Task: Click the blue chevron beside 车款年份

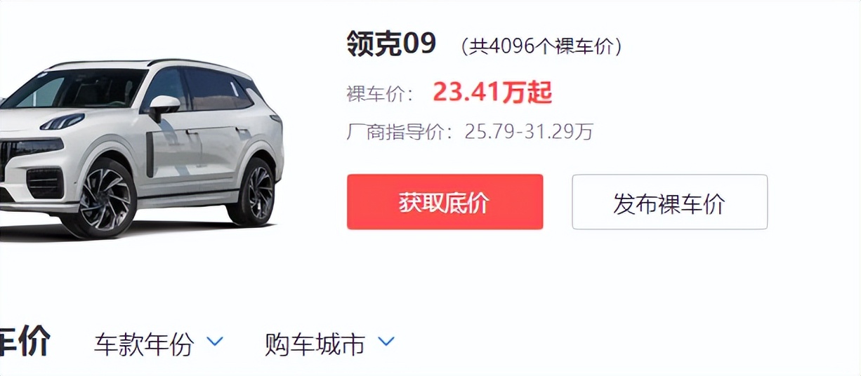Action: pos(215,342)
